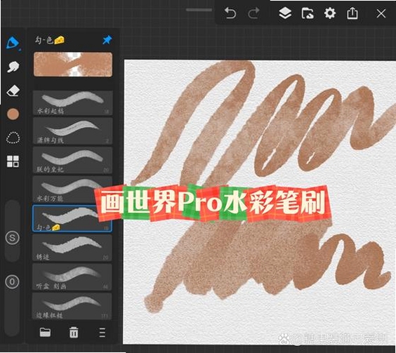Open the brush list menu icon
The image size is (396, 353).
pyautogui.click(x=102, y=333)
